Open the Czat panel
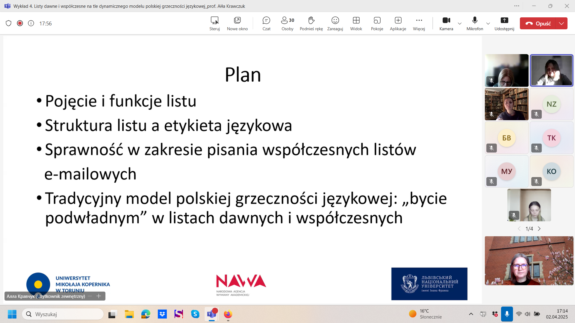This screenshot has width=575, height=323. click(266, 23)
